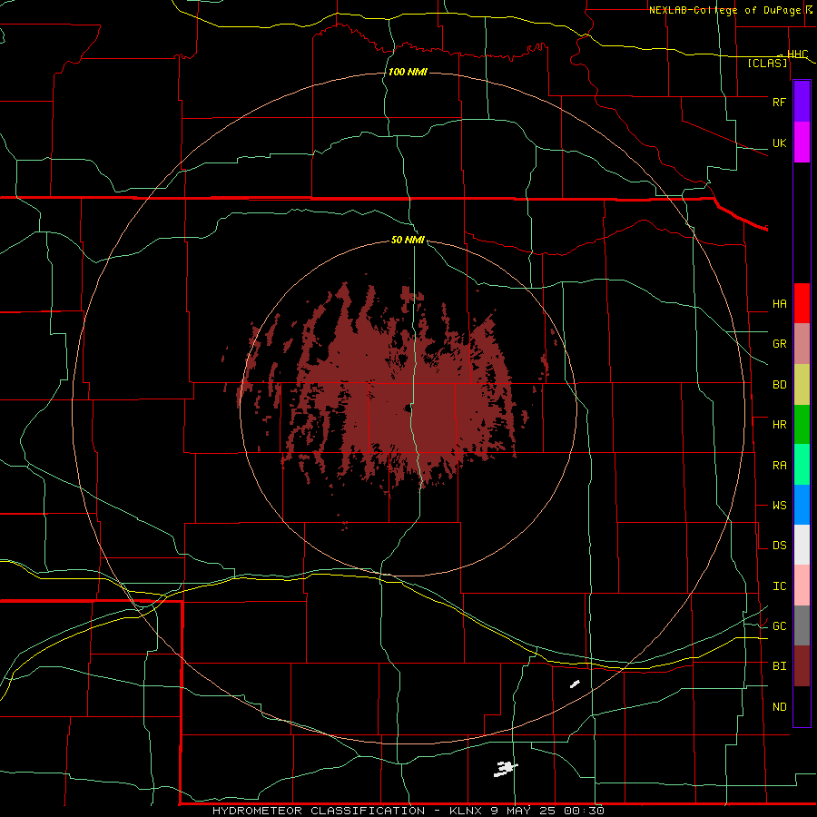Click the RA legend label
The height and width of the screenshot is (817, 817).
coord(779,466)
